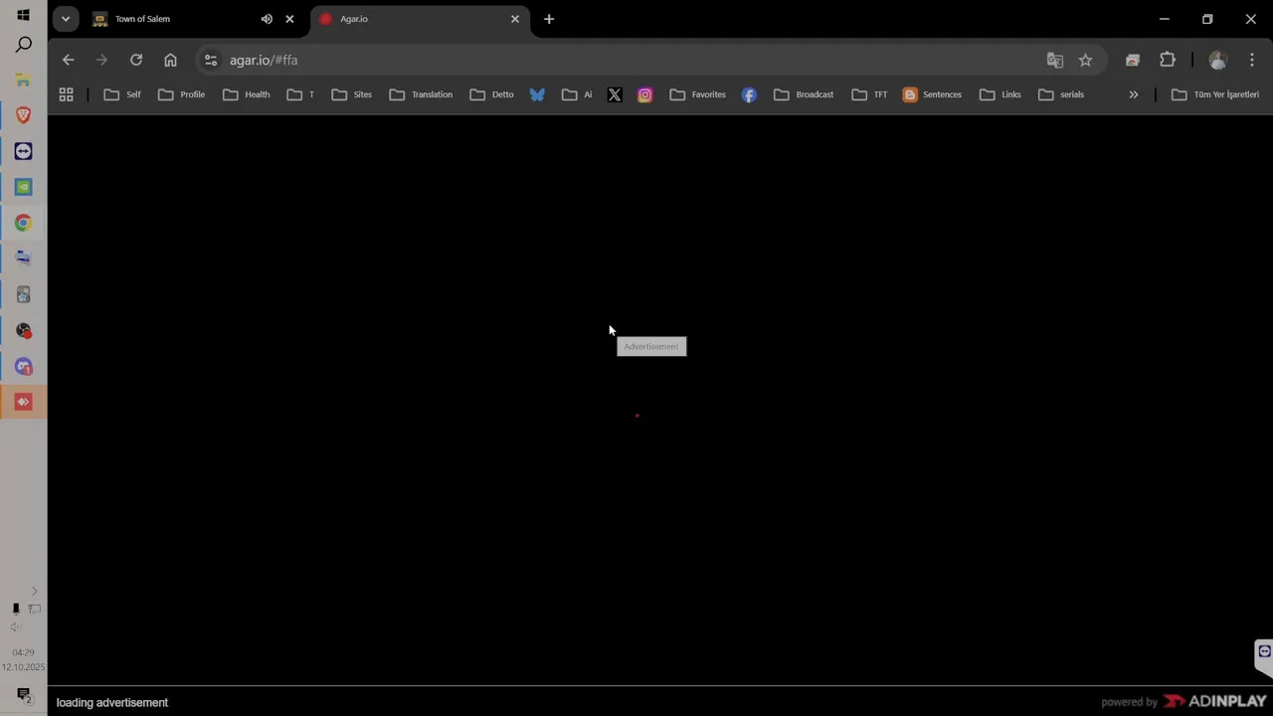Image resolution: width=1273 pixels, height=716 pixels.
Task: Open the X bookmark
Action: [615, 94]
